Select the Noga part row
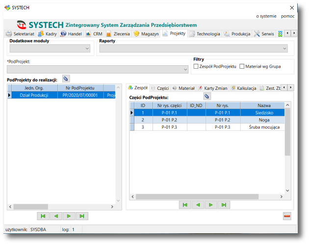 pos(207,120)
